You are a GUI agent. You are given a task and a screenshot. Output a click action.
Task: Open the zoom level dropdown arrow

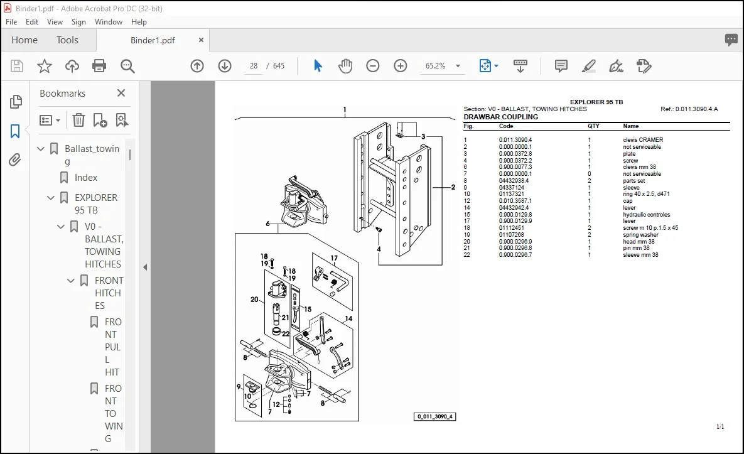(x=458, y=66)
